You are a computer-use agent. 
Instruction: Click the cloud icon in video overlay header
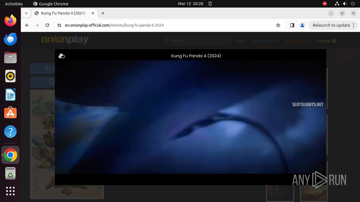point(62,56)
